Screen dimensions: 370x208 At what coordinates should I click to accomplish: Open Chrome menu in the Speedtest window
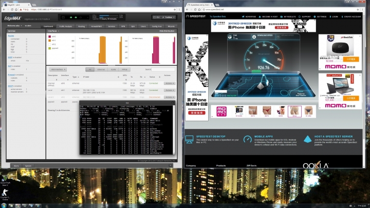363,9
